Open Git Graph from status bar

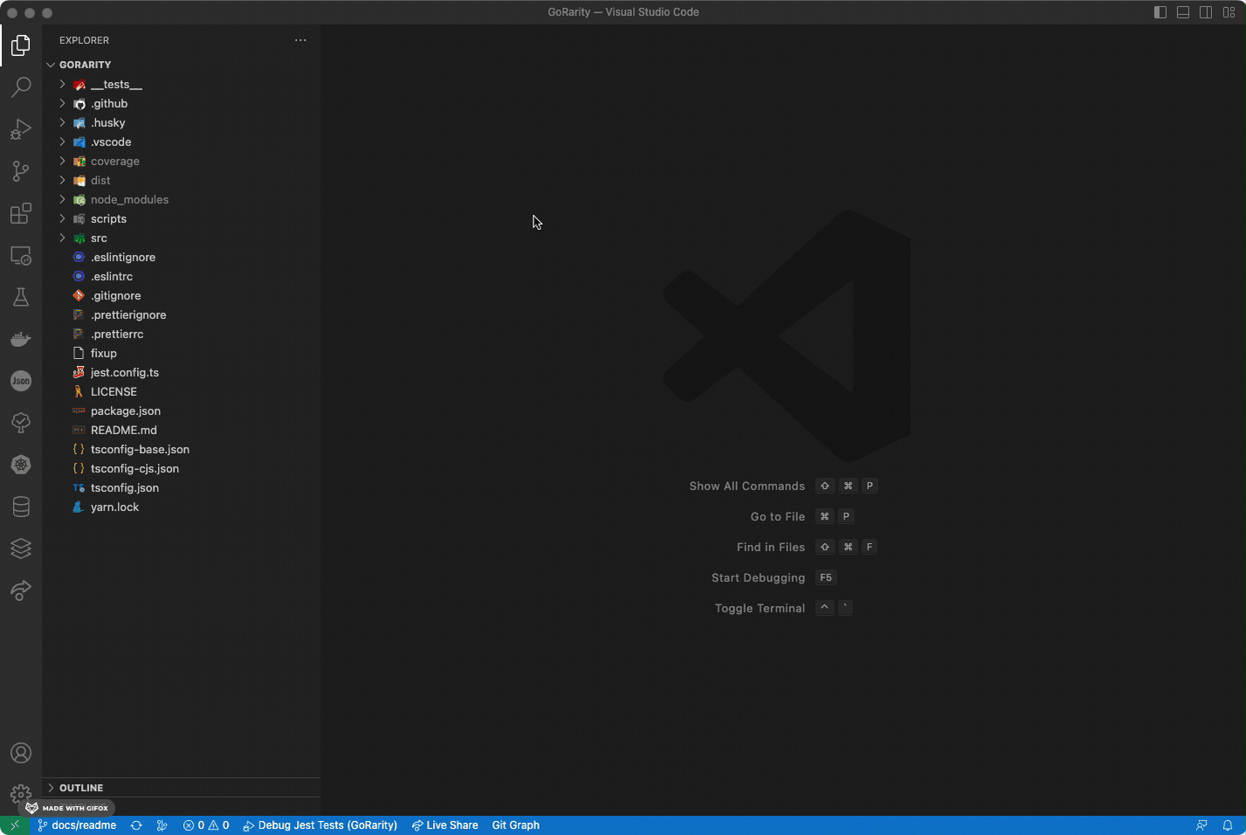tap(516, 825)
